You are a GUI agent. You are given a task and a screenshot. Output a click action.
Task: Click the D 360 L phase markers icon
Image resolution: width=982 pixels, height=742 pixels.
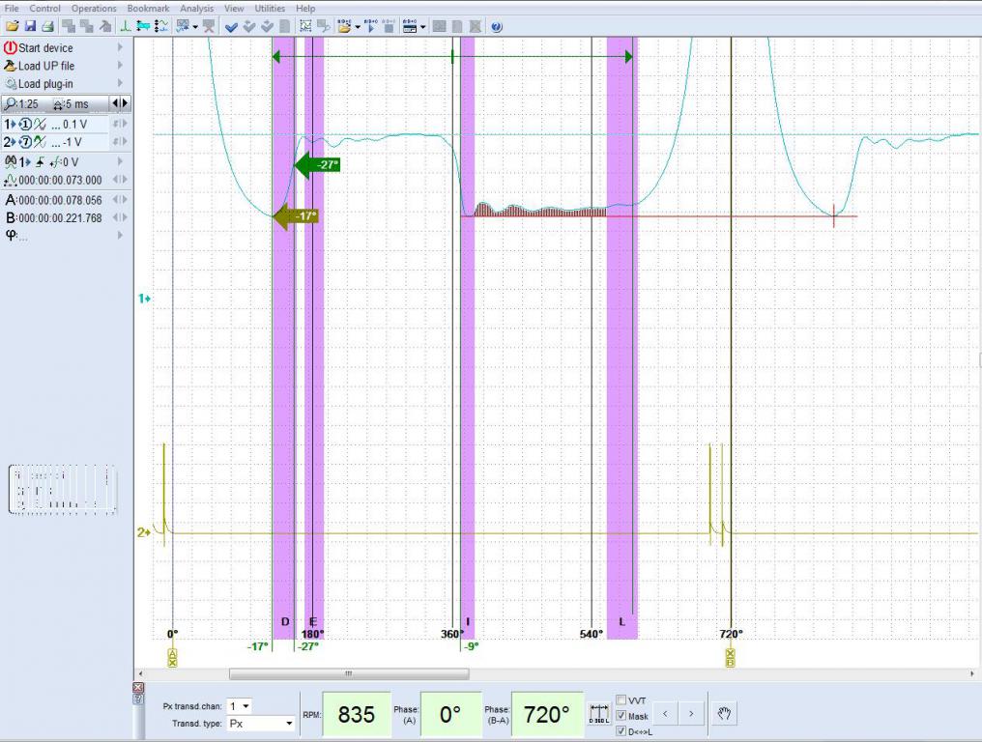coord(599,715)
